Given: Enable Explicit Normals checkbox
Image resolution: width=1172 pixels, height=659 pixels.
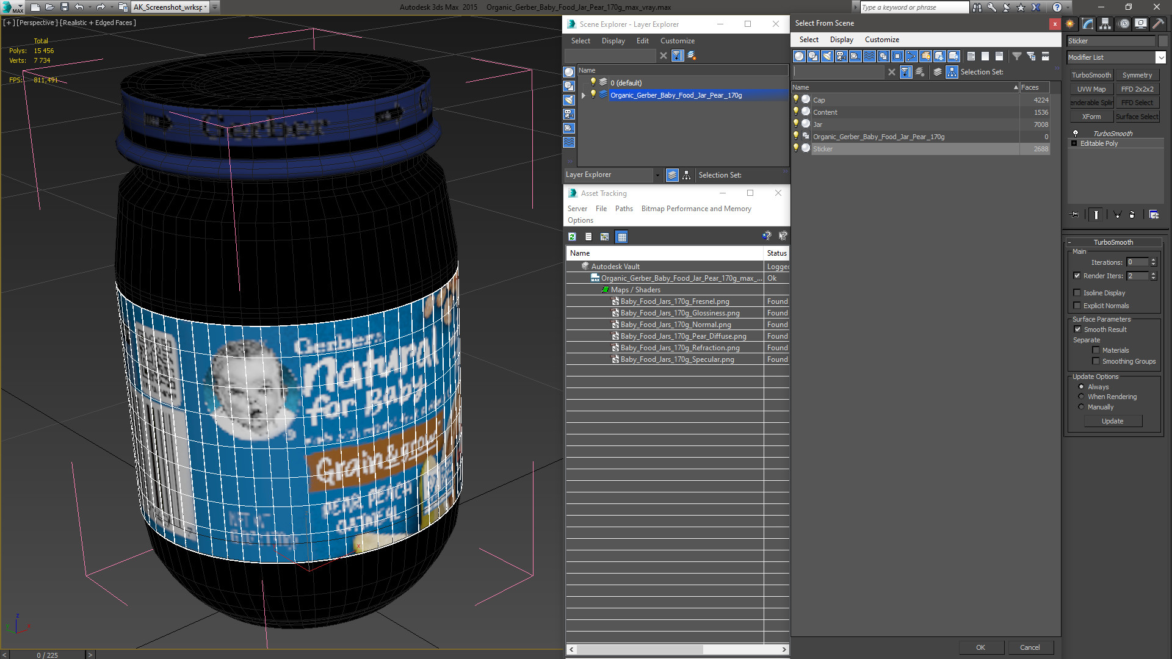Looking at the screenshot, I should click(1077, 306).
